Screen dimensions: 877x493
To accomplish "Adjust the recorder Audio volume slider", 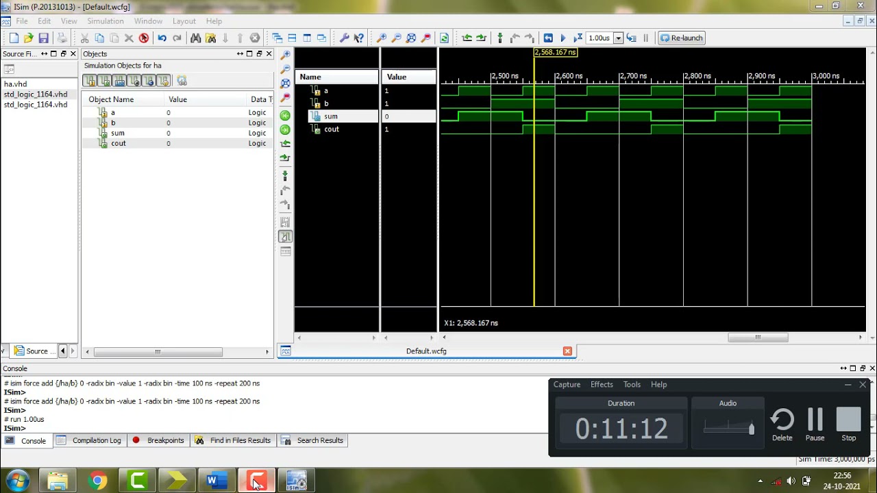I will (751, 429).
